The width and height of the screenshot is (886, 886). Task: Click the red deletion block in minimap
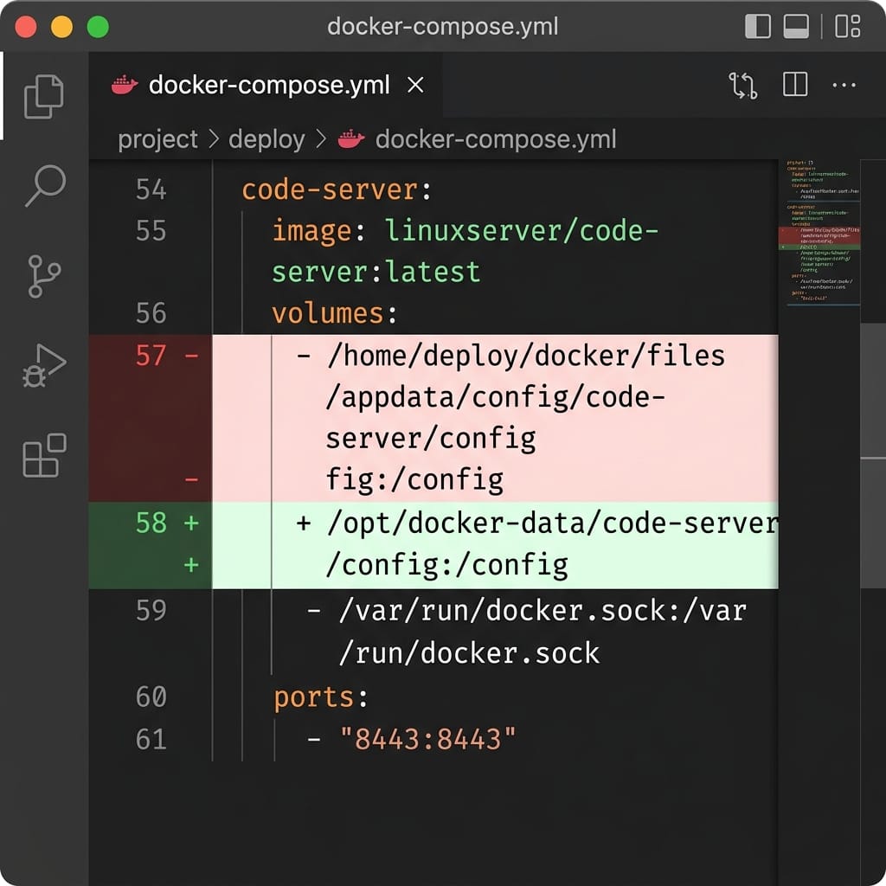pos(820,235)
